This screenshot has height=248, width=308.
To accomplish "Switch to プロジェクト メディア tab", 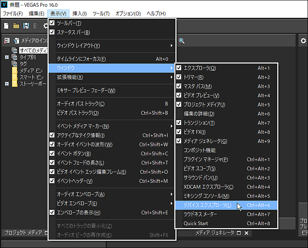I will click(23, 233).
